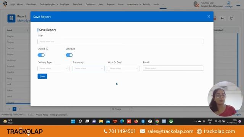Open the Customers menu item
This screenshot has width=244, height=137.
[90, 4]
